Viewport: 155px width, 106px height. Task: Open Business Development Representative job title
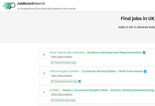(114, 52)
